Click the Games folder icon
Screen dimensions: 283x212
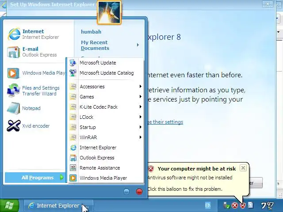pyautogui.click(x=73, y=97)
